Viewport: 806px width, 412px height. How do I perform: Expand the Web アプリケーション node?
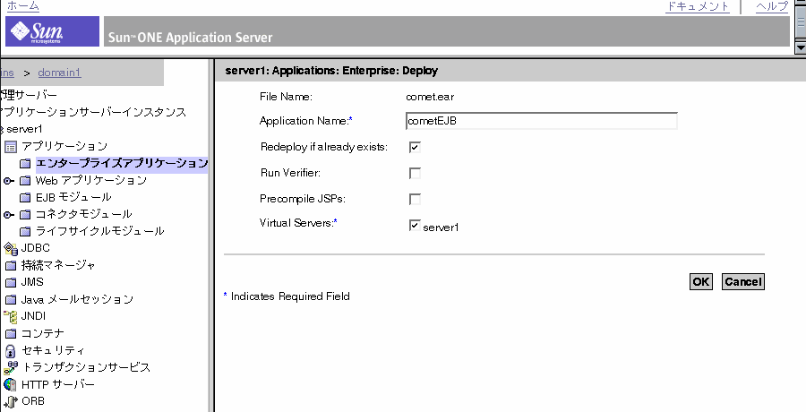point(9,181)
